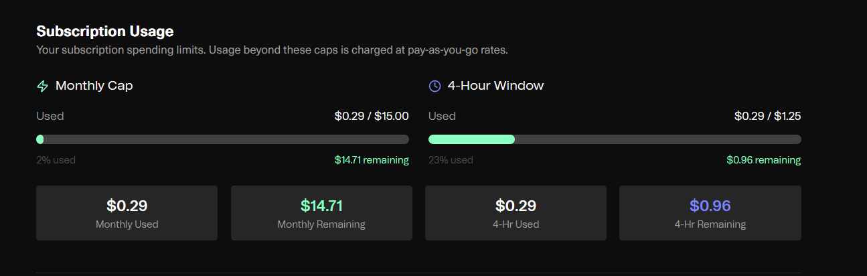Click the Monthly Cap progress bar
867x276 pixels.
click(x=222, y=139)
